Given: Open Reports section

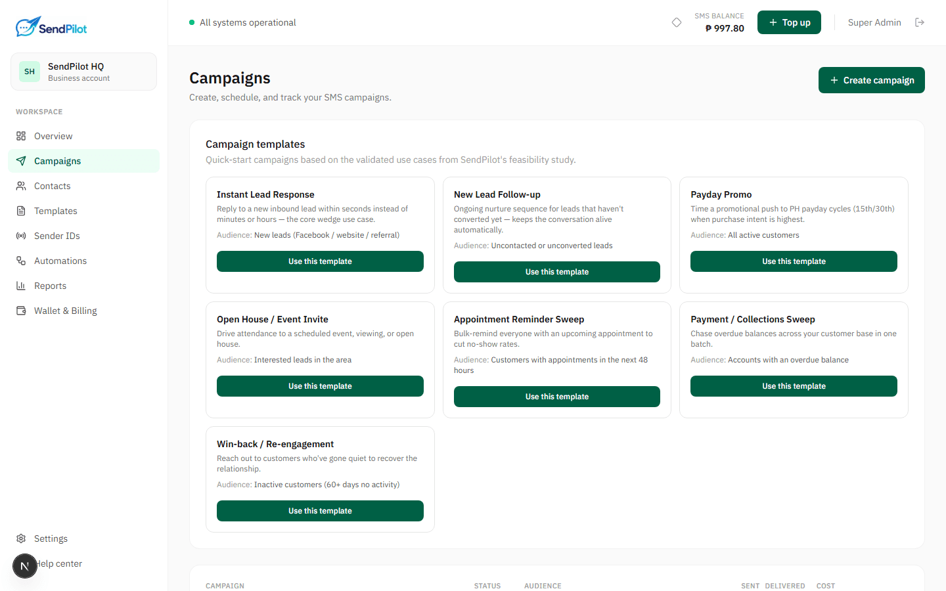Looking at the screenshot, I should click(x=83, y=286).
